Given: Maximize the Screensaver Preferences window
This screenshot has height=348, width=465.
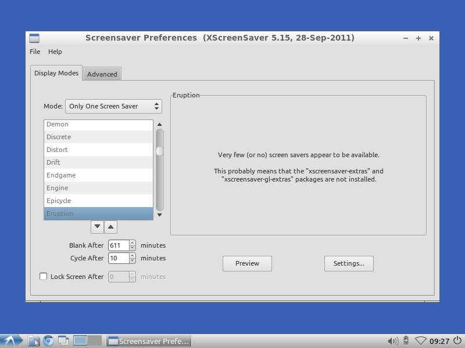Looking at the screenshot, I should point(419,38).
